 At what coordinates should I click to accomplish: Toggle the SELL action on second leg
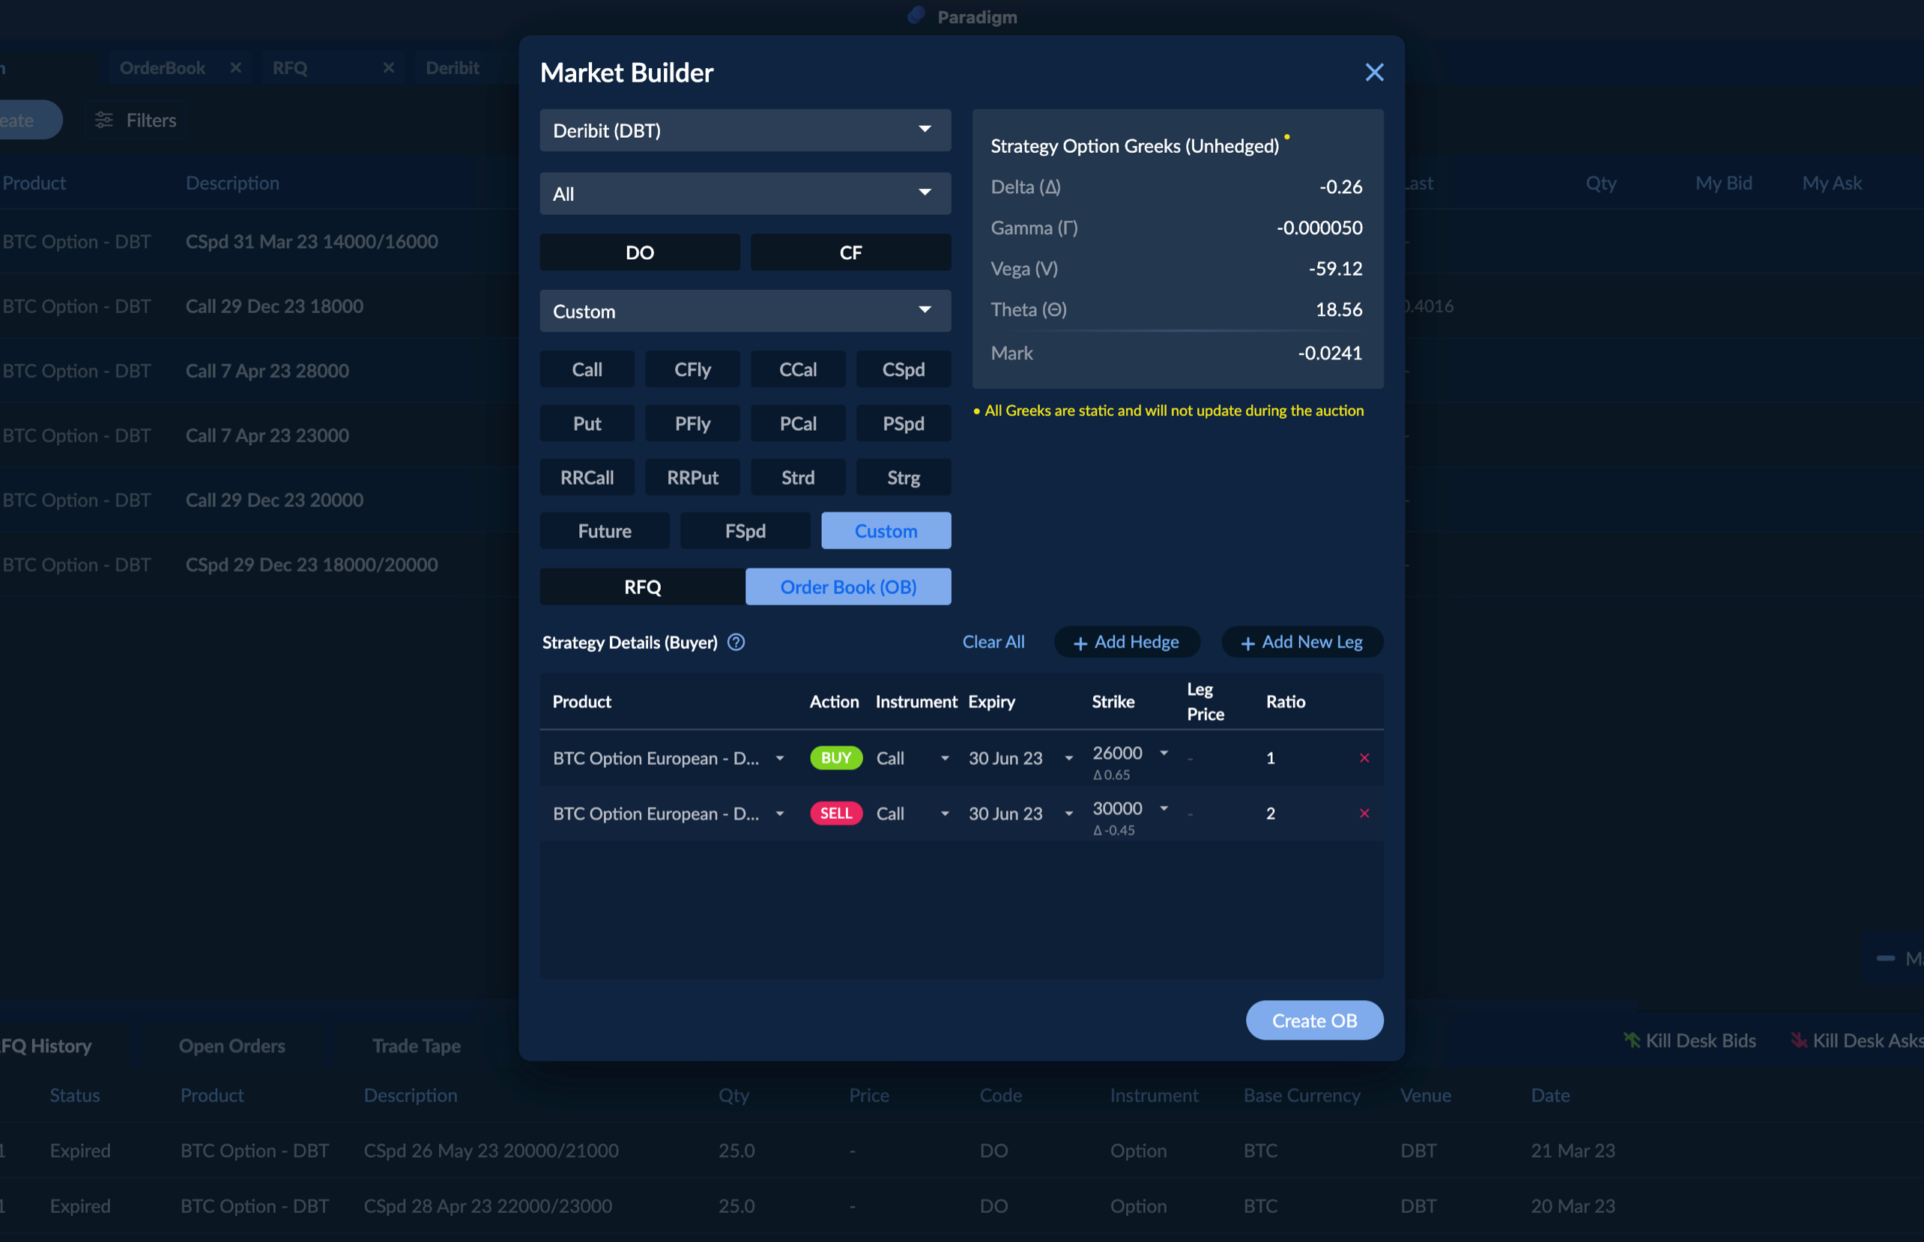coord(835,813)
